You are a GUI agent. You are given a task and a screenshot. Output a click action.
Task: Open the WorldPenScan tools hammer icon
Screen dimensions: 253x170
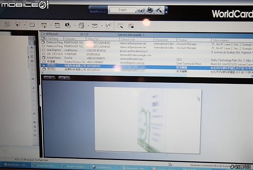tap(159, 10)
